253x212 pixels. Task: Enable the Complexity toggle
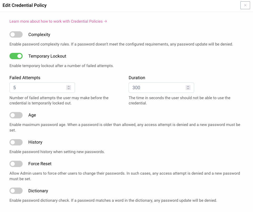16,34
